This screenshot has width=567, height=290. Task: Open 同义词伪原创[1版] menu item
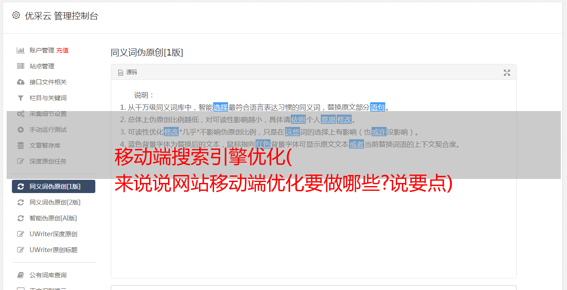point(53,186)
